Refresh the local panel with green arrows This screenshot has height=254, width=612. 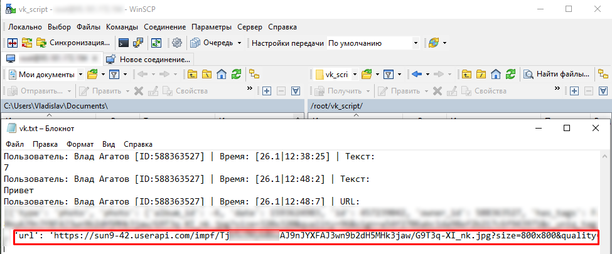point(236,74)
